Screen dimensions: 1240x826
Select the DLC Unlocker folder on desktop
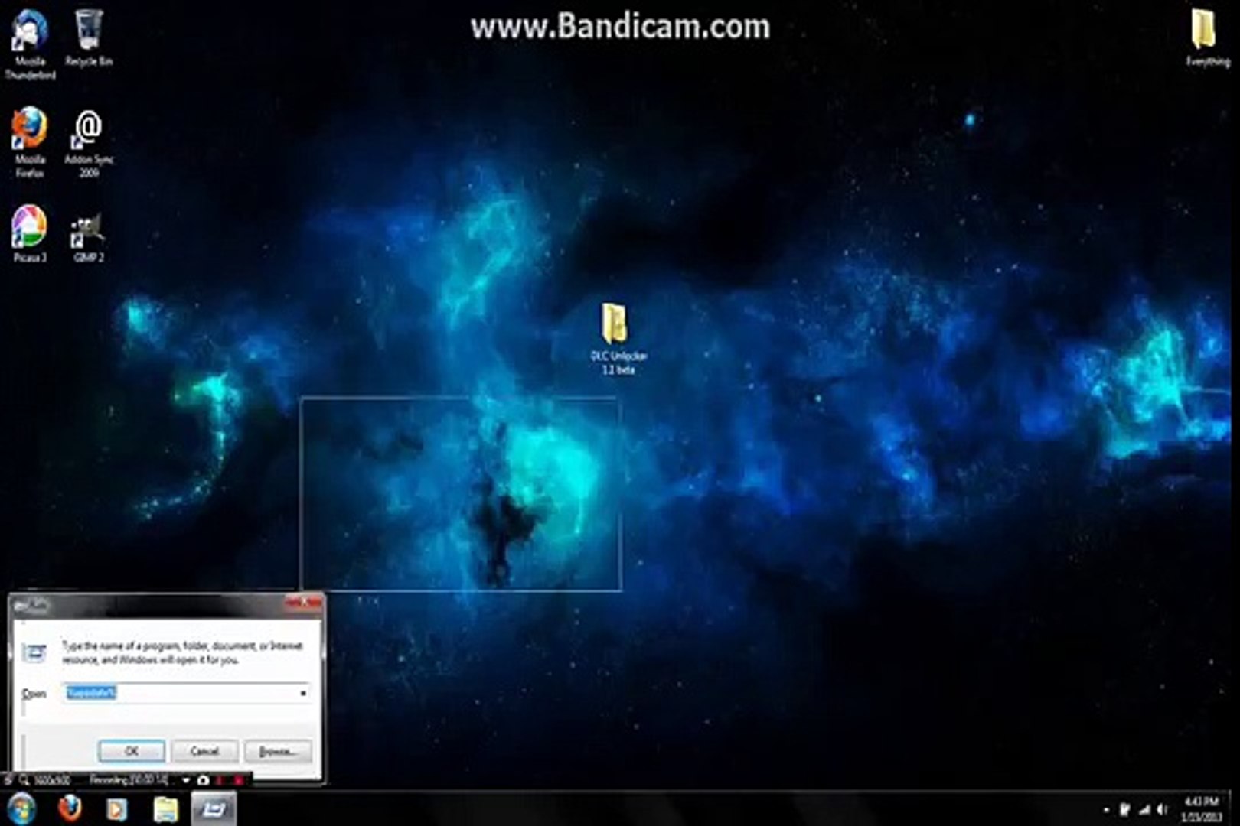[618, 338]
